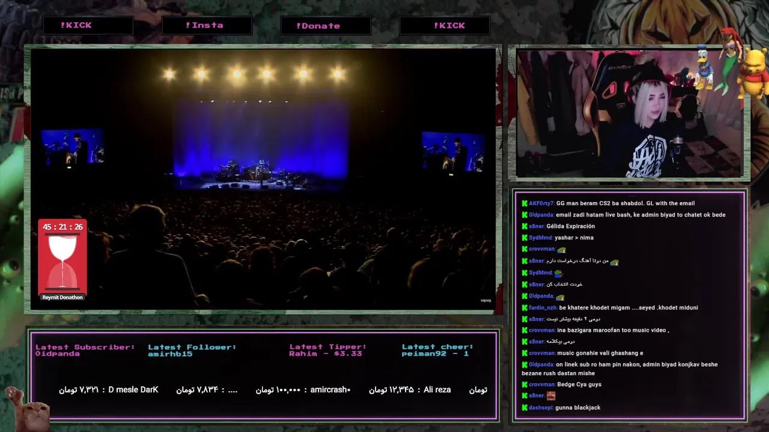Click Kick badge on 'yashar > nima' row
The height and width of the screenshot is (432, 769).
(524, 238)
